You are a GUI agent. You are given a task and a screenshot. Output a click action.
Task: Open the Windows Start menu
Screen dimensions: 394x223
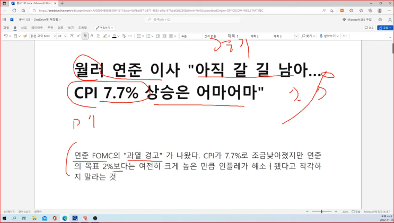(4, 218)
